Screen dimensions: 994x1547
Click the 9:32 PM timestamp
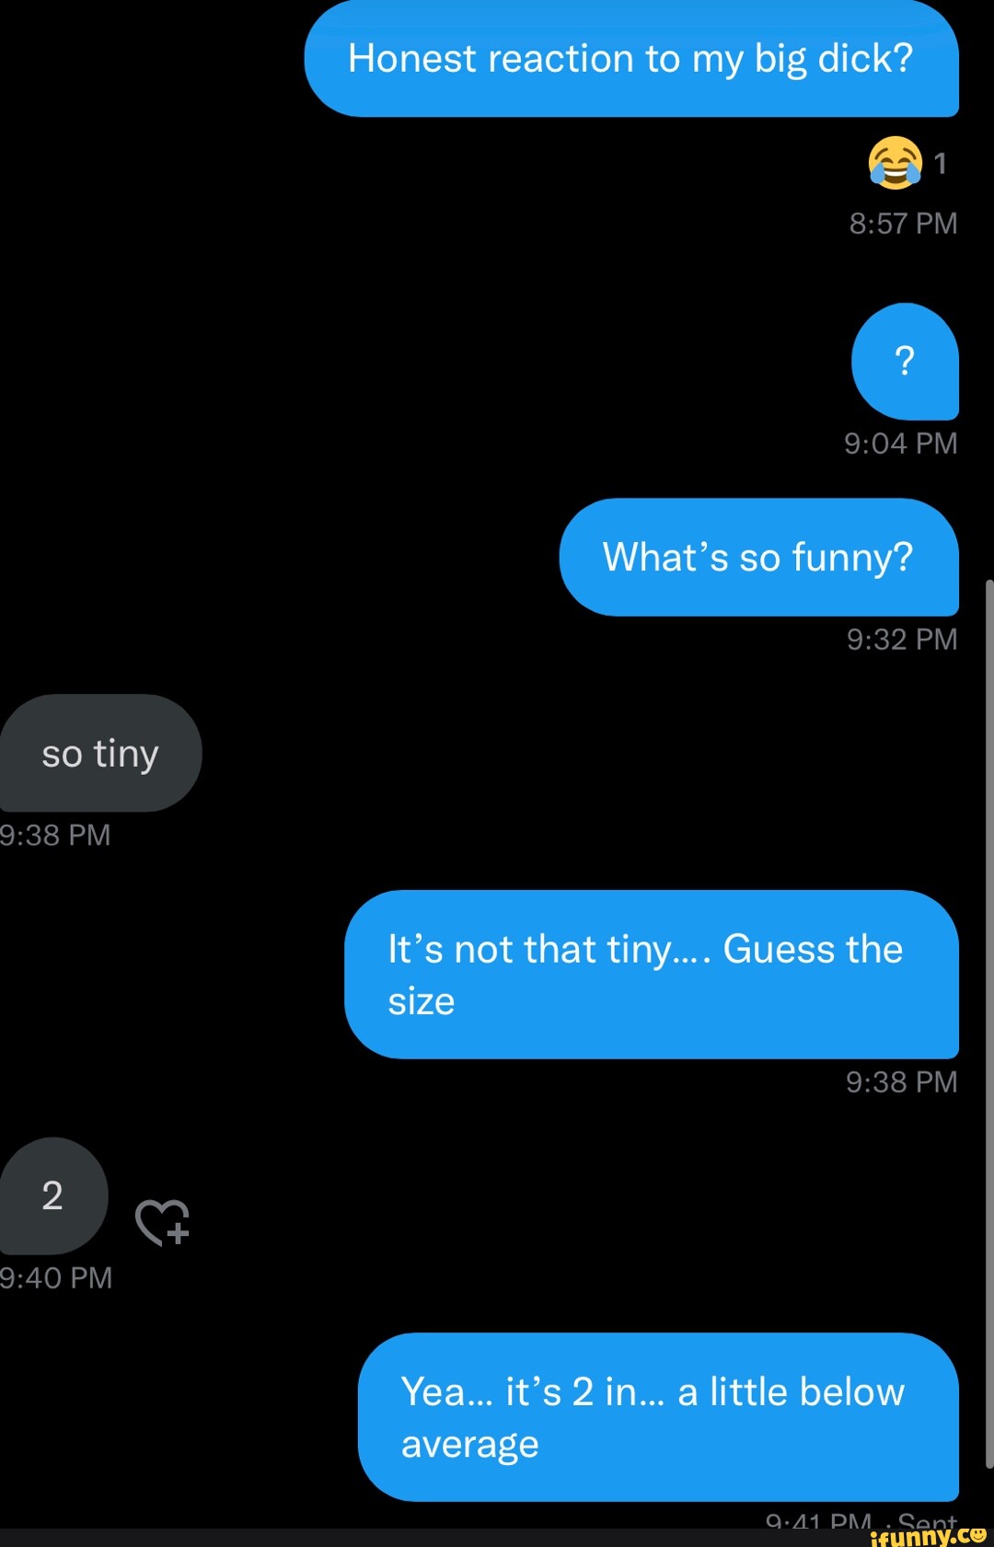[902, 640]
